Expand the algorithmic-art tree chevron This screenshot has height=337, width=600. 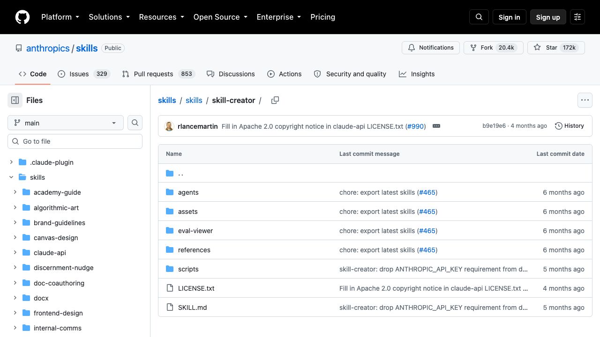15,207
